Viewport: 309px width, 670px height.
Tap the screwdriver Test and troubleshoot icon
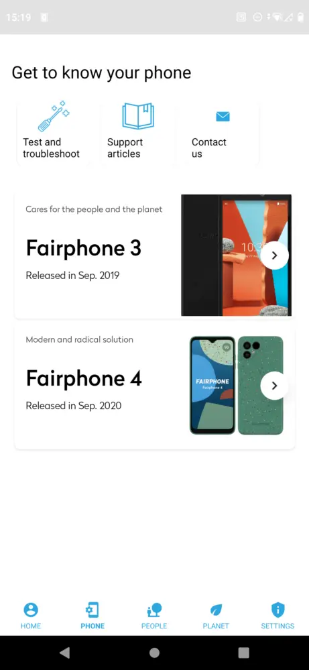(54, 116)
